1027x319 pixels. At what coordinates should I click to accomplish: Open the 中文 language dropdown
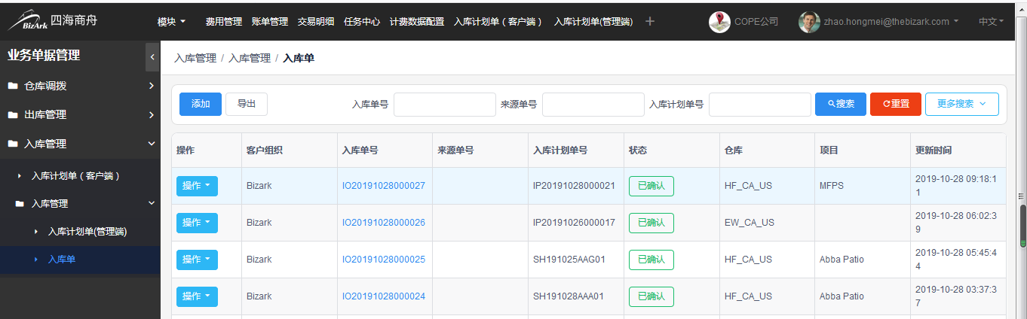tap(991, 22)
